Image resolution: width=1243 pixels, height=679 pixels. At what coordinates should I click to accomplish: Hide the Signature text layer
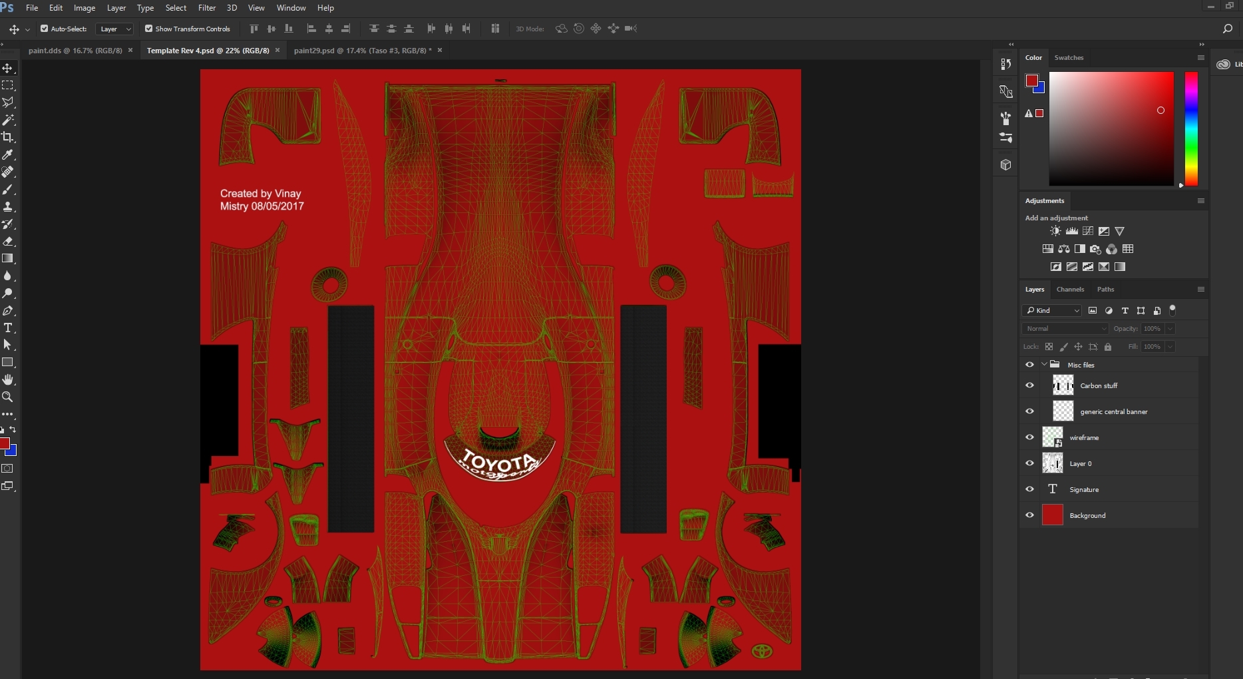(1029, 489)
